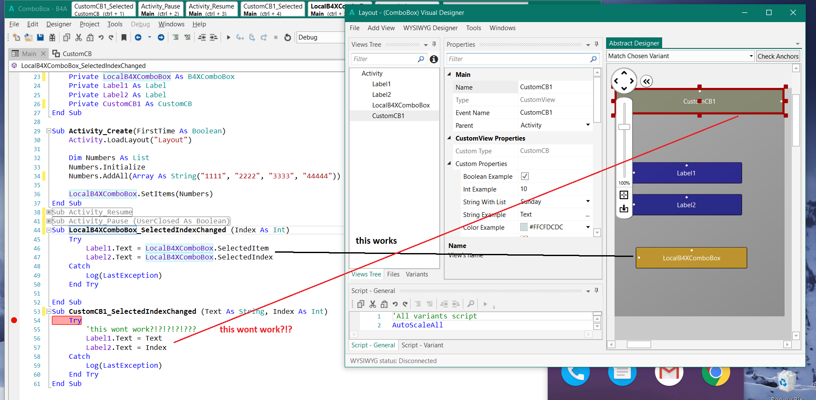
Task: Click the fit-to-screen icon below the zoom slider
Action: pos(624,195)
